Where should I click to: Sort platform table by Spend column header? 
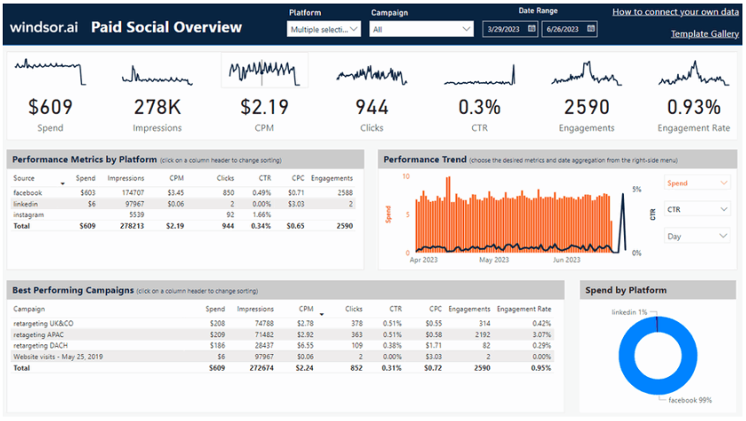(86, 178)
